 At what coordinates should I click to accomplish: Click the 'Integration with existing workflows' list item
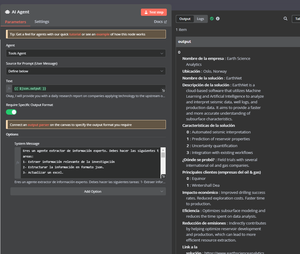pyautogui.click(x=222, y=153)
